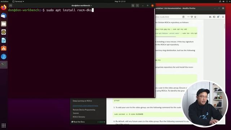Open Firefox account icon in toolbar
Image resolution: width=231 pixels, height=130 pixels.
tap(218, 17)
